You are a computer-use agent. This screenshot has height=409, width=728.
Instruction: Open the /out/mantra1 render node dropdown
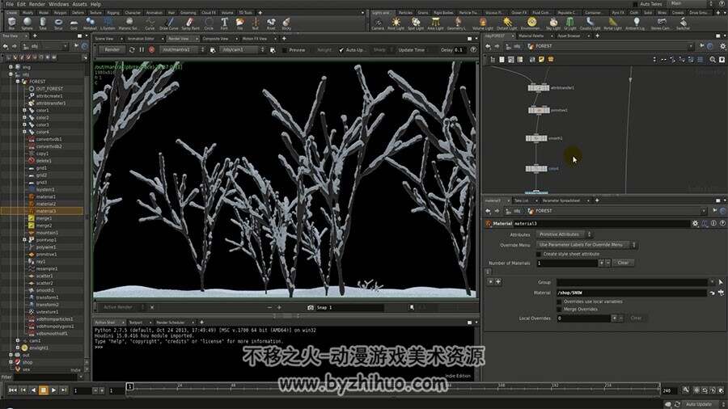pyautogui.click(x=183, y=49)
